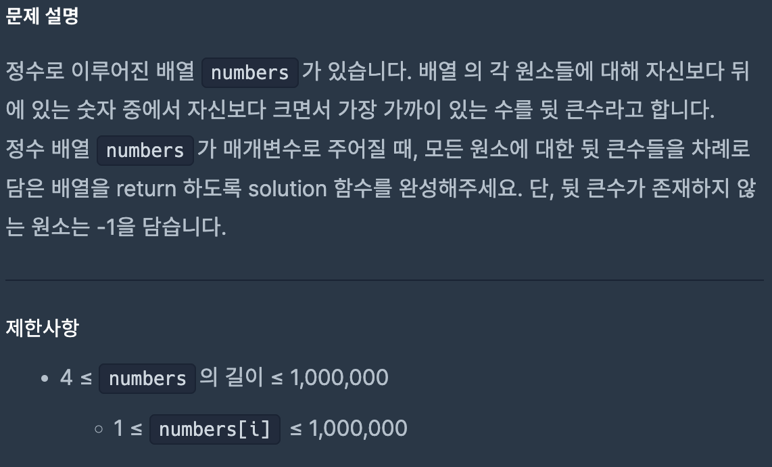
Task: Click the solid bullet of the length constraint
Action: point(45,379)
